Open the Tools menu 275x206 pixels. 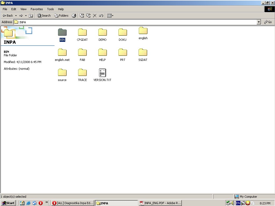coord(50,9)
